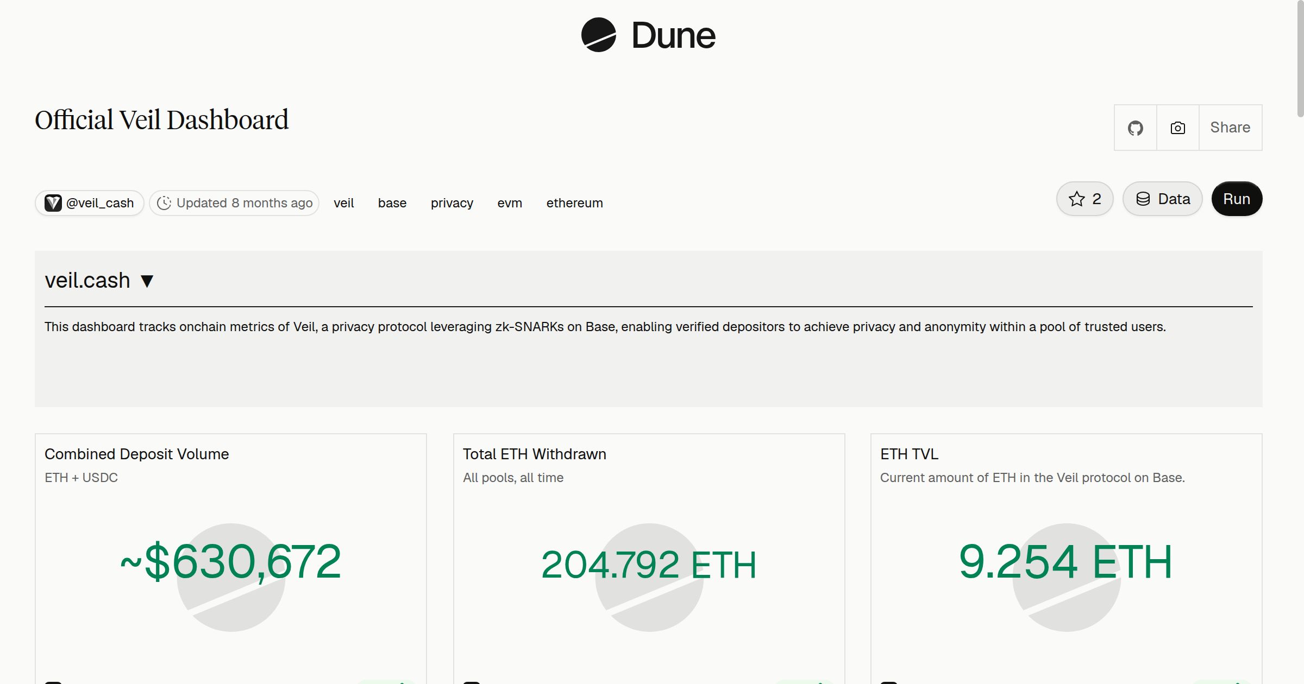Click the 9.254 ETH value
The height and width of the screenshot is (684, 1304).
[x=1066, y=562]
